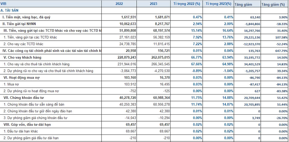The height and width of the screenshot is (142, 289).
Task: Click the 'VII. Chứng khoán đầu tư' row label
Action: pyautogui.click(x=24, y=97)
